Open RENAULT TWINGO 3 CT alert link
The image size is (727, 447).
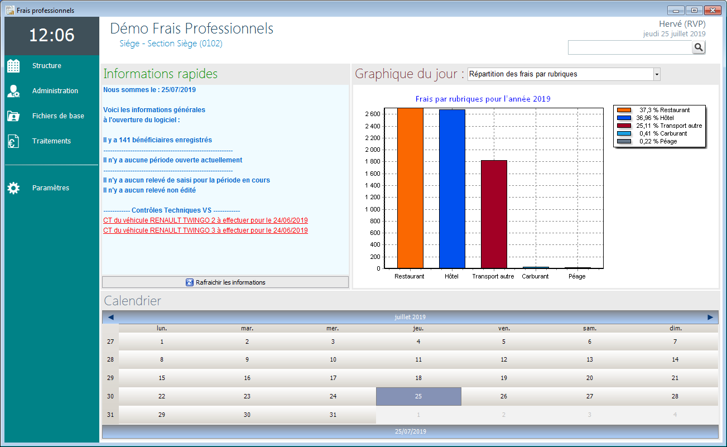click(205, 230)
